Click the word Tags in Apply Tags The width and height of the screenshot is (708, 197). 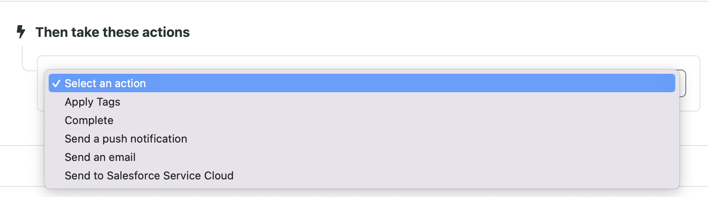tap(108, 102)
